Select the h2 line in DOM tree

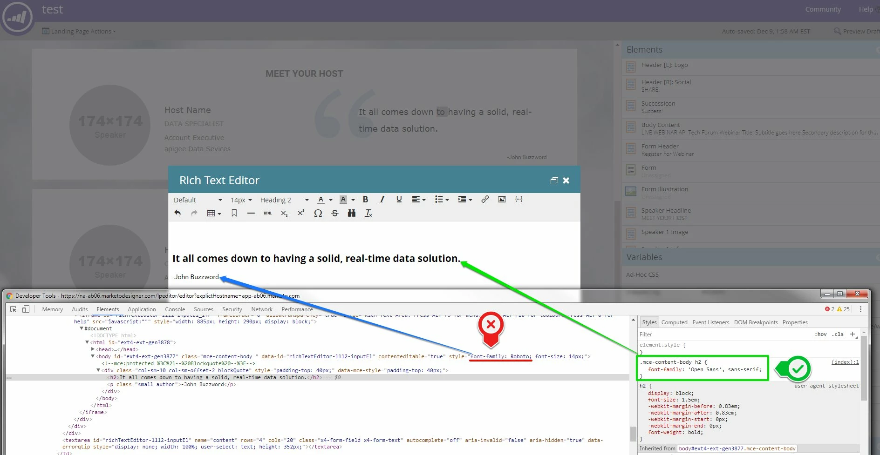[317, 377]
